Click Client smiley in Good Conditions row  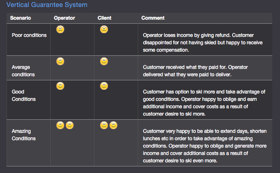click(x=104, y=86)
